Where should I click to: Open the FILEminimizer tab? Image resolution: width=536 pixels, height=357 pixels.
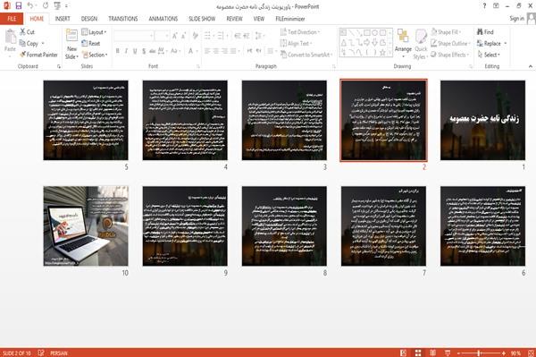[290, 19]
